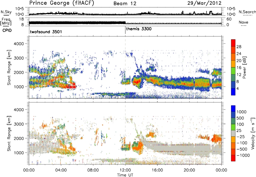The image size is (256, 177).
Task: Pick the gray -25 to 25 Velocity band
Action: pos(233,133)
